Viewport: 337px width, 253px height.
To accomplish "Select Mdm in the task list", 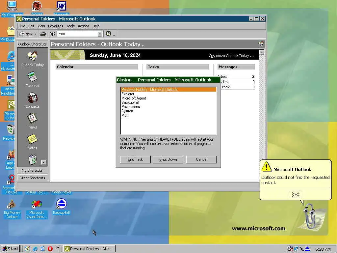I will coord(168,115).
